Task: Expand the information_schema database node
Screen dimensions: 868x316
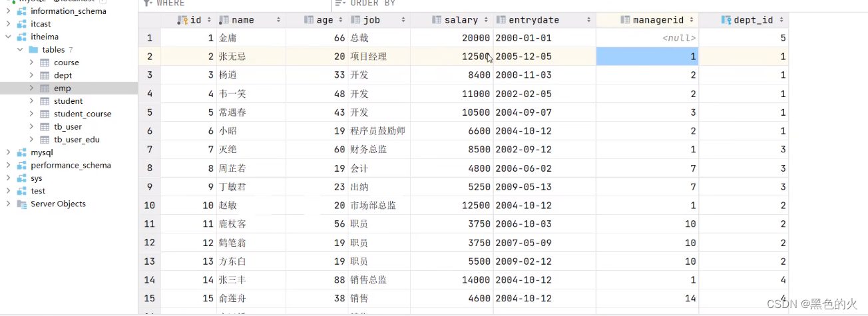Action: click(8, 11)
